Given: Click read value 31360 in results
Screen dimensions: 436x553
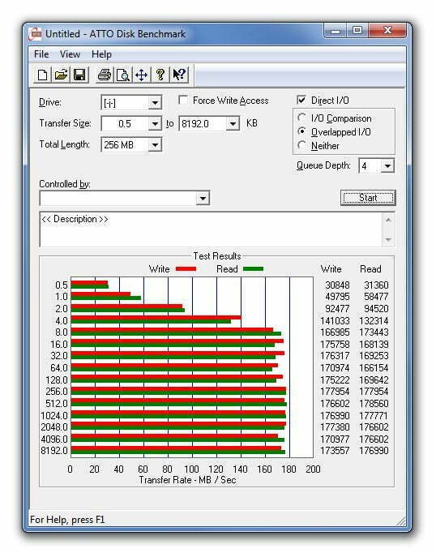Looking at the screenshot, I should pyautogui.click(x=376, y=285).
